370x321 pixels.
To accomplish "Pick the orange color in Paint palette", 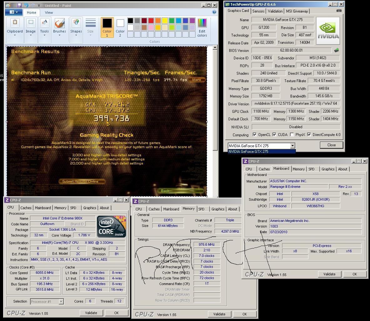I will [158, 21].
